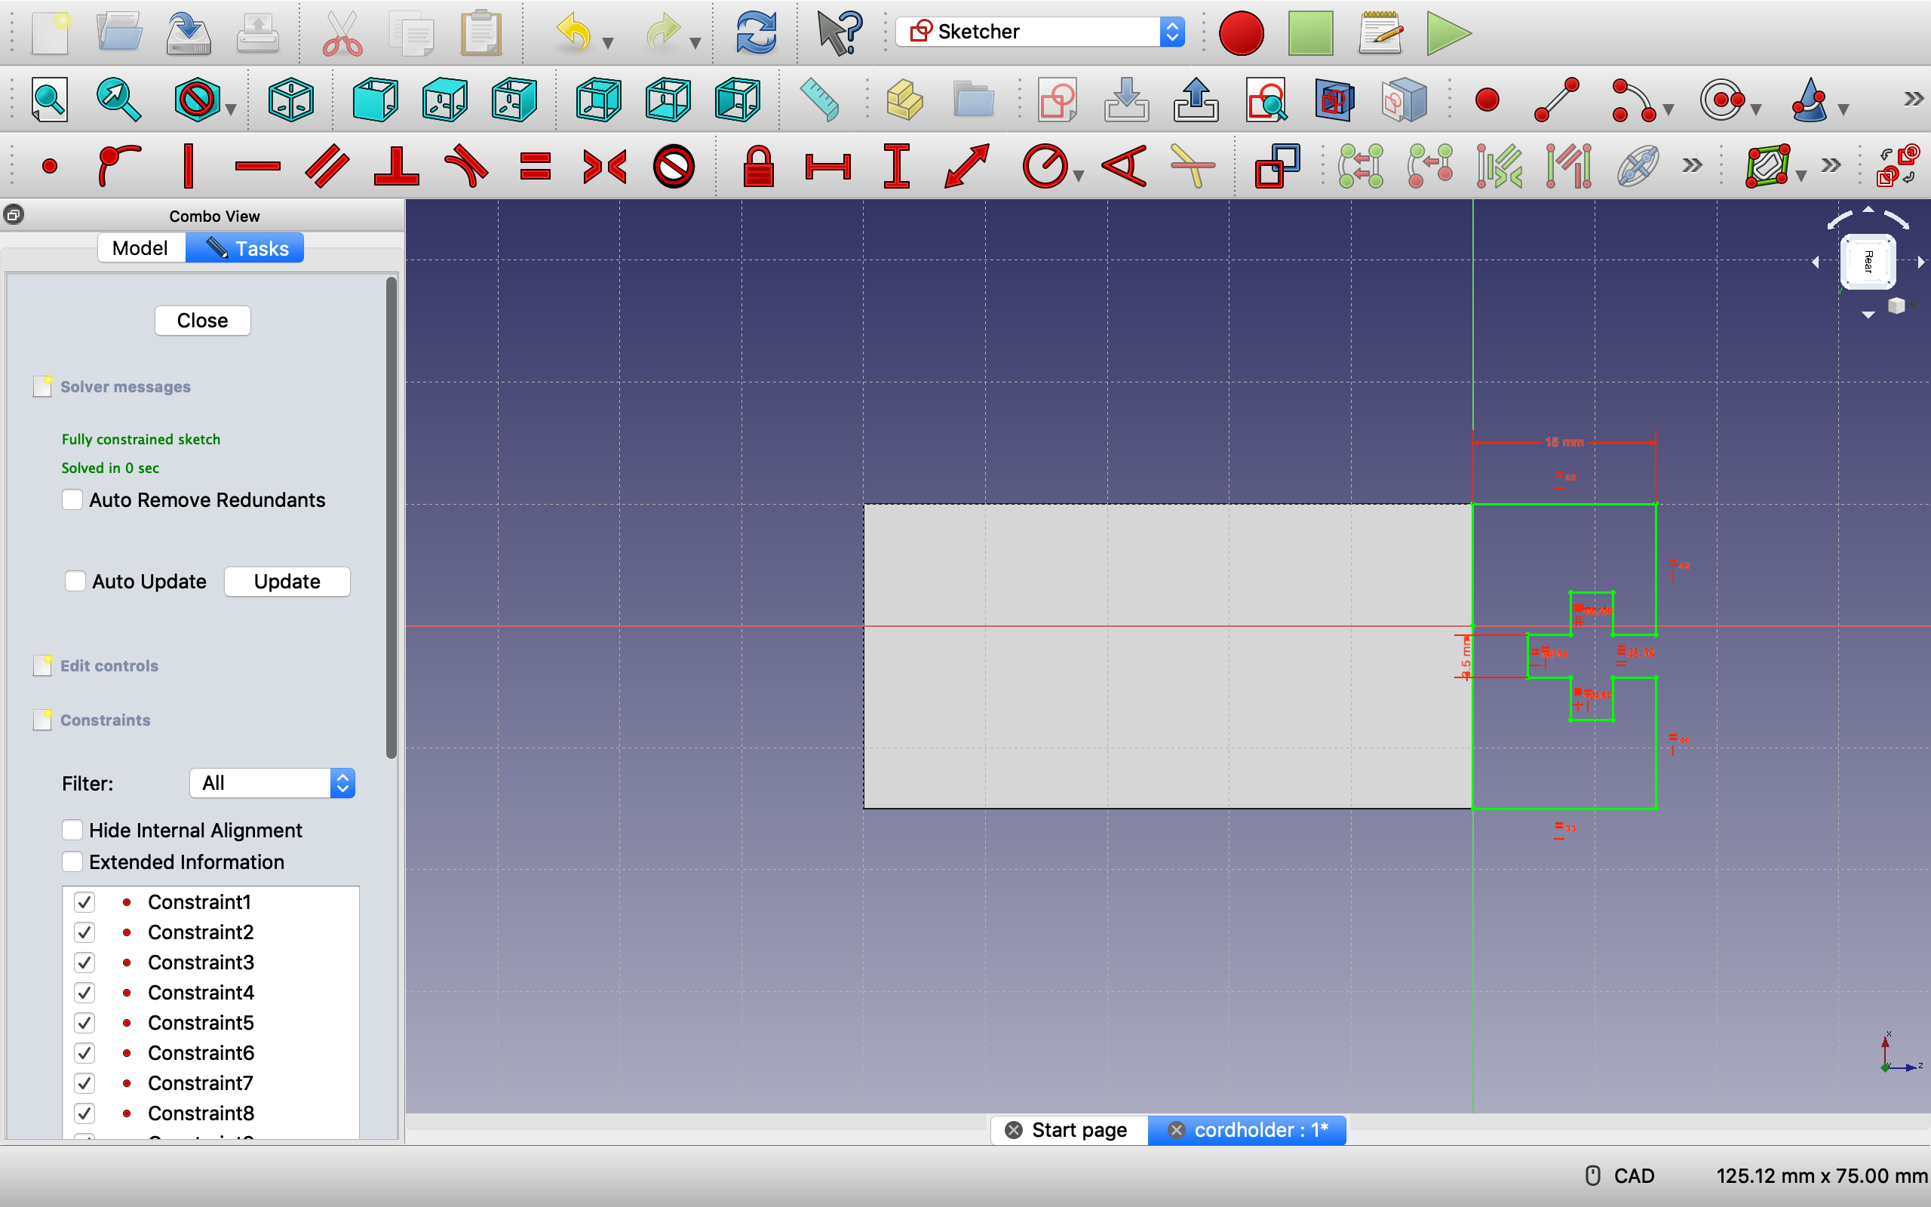
Task: Apply the symmetric constraint tool
Action: [x=604, y=167]
